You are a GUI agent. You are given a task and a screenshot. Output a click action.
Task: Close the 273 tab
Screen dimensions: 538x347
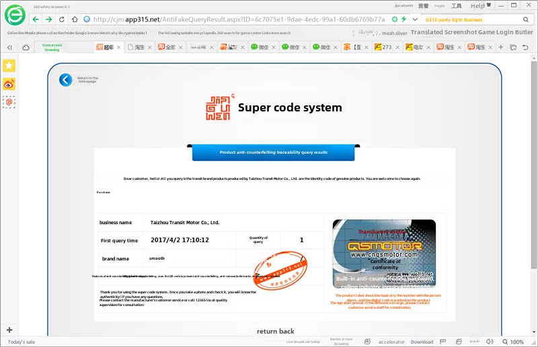tap(397, 47)
